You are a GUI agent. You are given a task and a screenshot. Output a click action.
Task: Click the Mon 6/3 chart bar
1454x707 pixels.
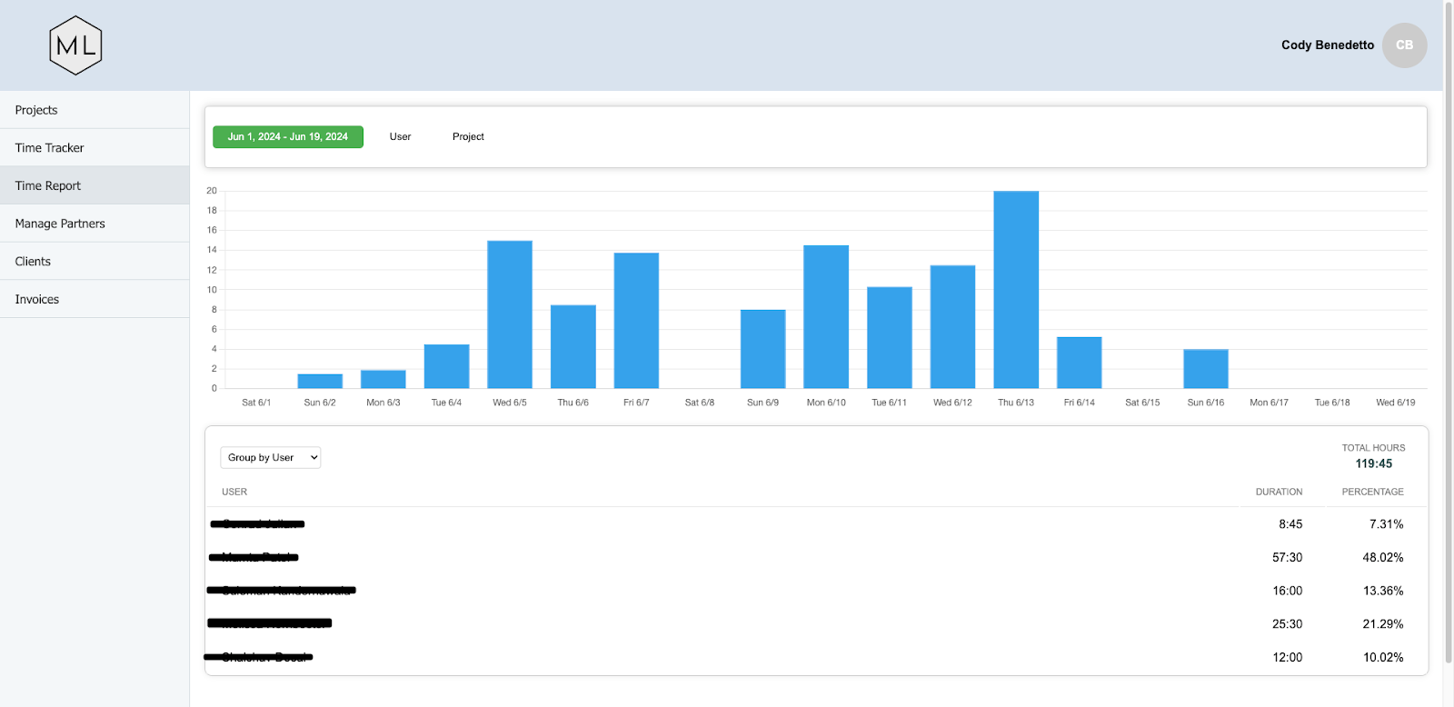pos(383,380)
